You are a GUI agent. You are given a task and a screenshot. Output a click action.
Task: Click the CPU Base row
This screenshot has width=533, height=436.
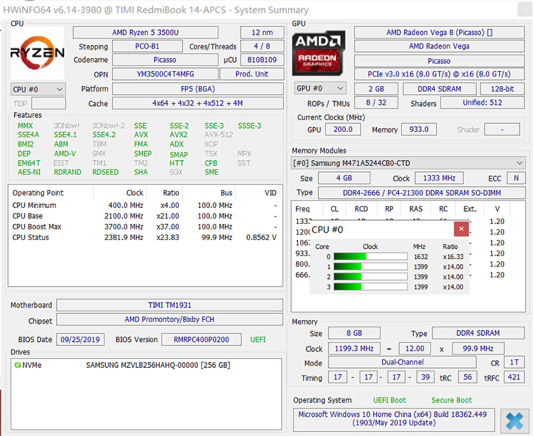pyautogui.click(x=145, y=216)
